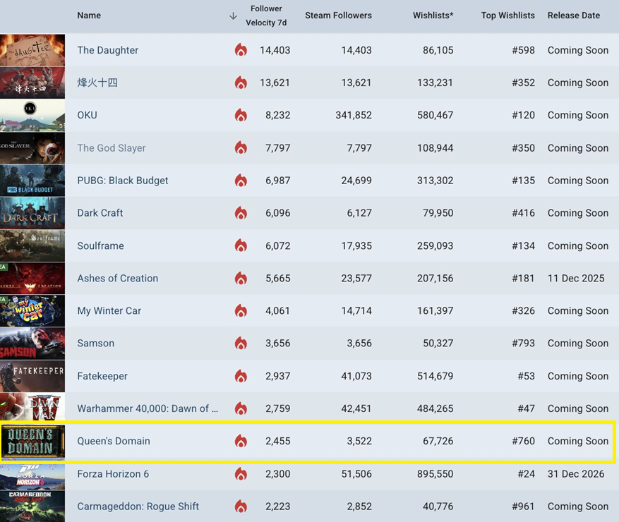Click the flame icon for My Winter Car
Image resolution: width=619 pixels, height=522 pixels.
(x=241, y=311)
